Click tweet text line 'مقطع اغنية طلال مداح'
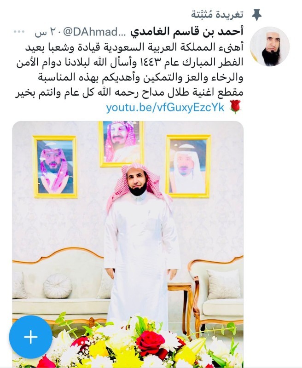The width and height of the screenshot is (302, 368). pos(129,92)
